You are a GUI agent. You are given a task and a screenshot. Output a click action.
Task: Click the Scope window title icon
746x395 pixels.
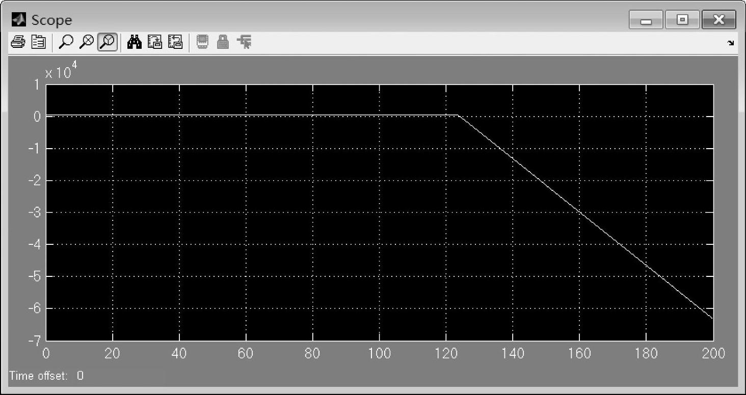tap(19, 20)
